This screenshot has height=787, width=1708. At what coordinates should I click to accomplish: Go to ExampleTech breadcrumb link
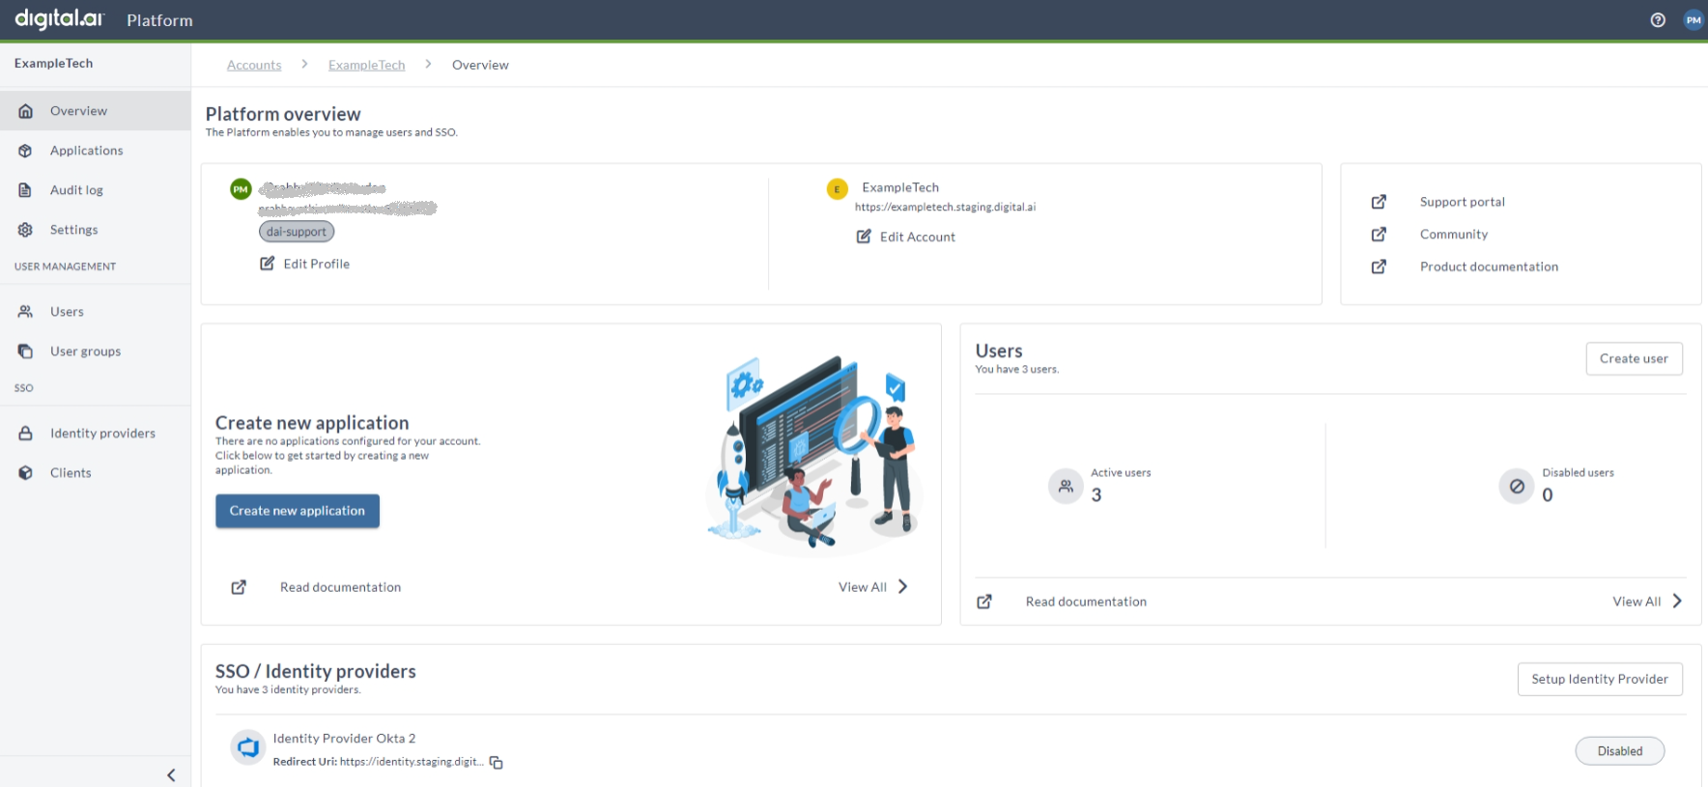367,65
